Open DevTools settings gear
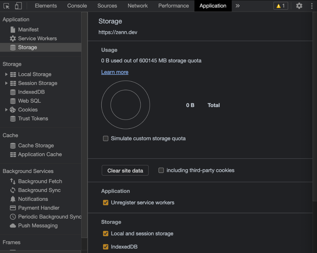Screen dimensions: 317x253 click(x=299, y=6)
